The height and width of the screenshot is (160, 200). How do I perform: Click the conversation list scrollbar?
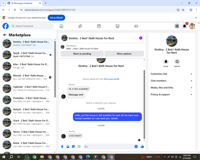point(55,69)
